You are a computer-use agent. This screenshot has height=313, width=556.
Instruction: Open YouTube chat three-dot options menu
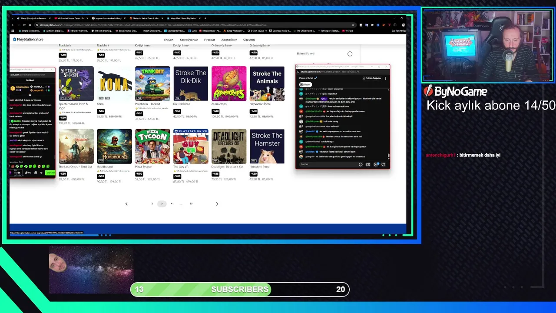[385, 78]
